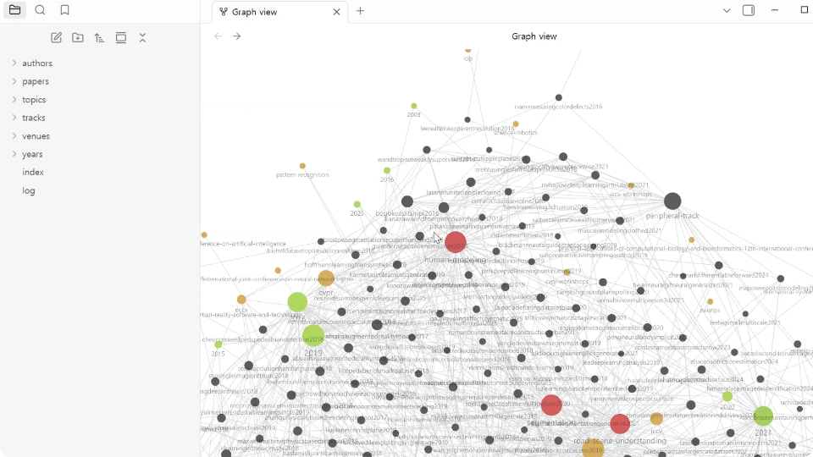Create a new folder icon

(78, 38)
